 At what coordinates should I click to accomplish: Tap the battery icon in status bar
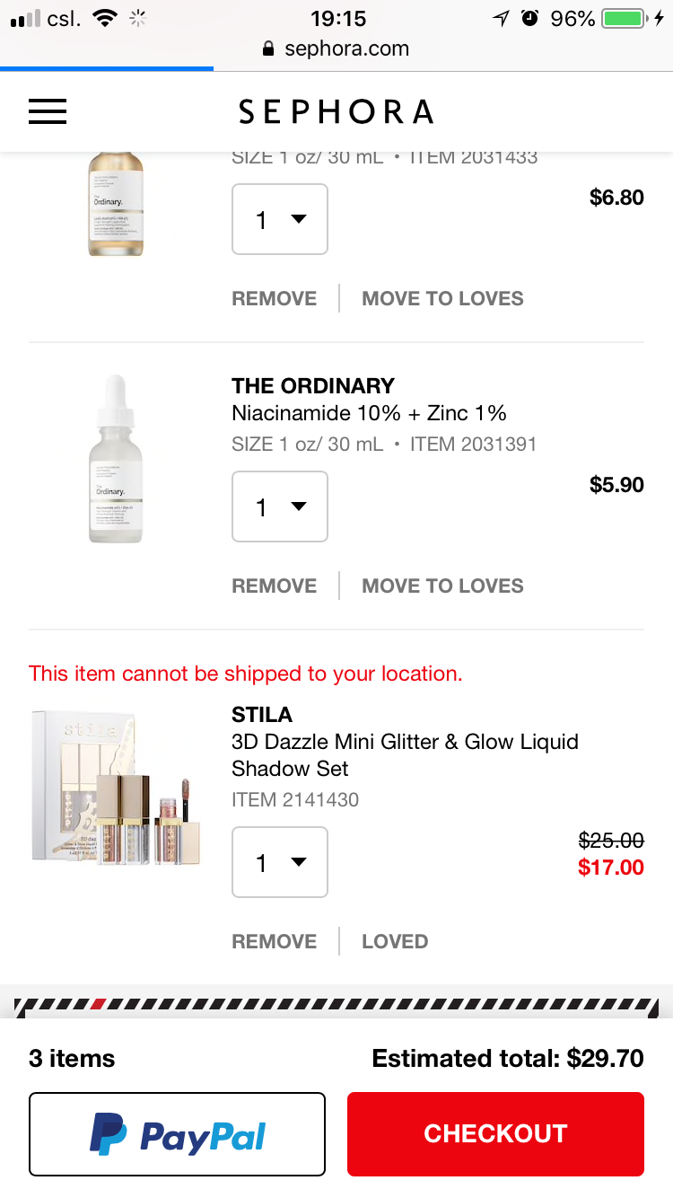coord(626,18)
